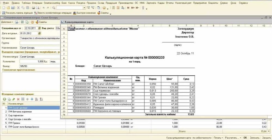
Task: Delete component row with red X icon
Action: coord(18,99)
